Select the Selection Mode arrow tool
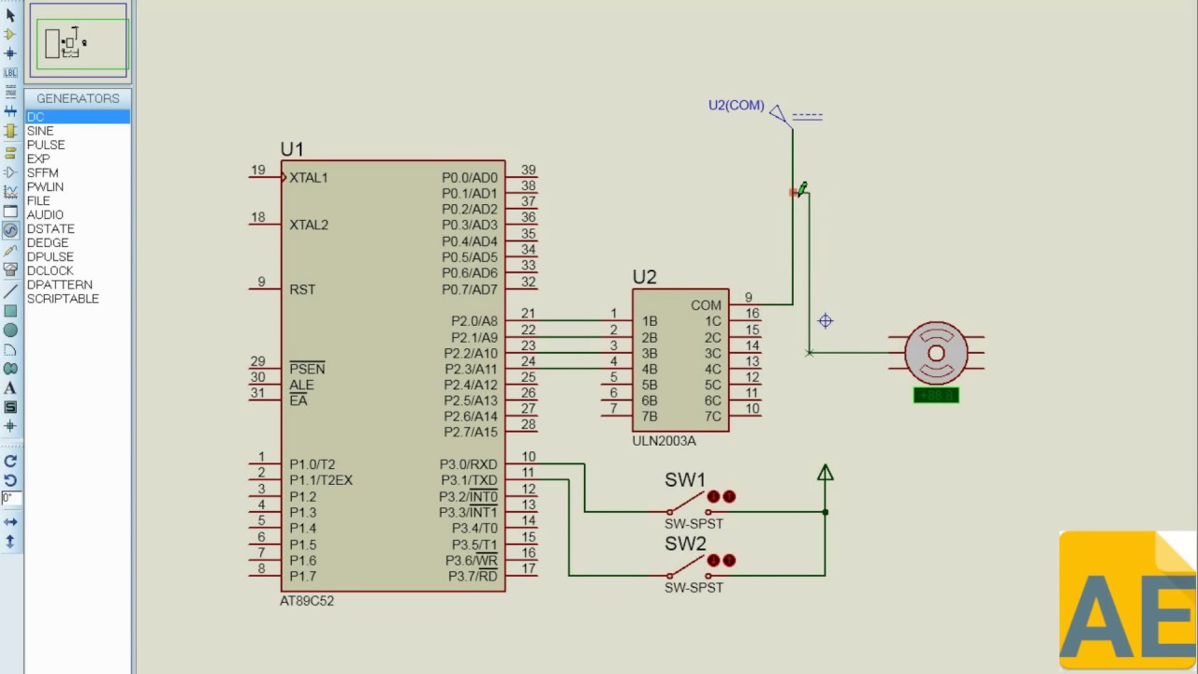Viewport: 1198px width, 674px height. pyautogui.click(x=10, y=14)
